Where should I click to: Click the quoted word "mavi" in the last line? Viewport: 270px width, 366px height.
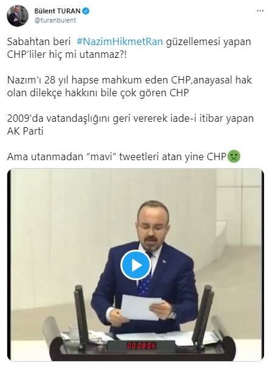[x=102, y=157]
